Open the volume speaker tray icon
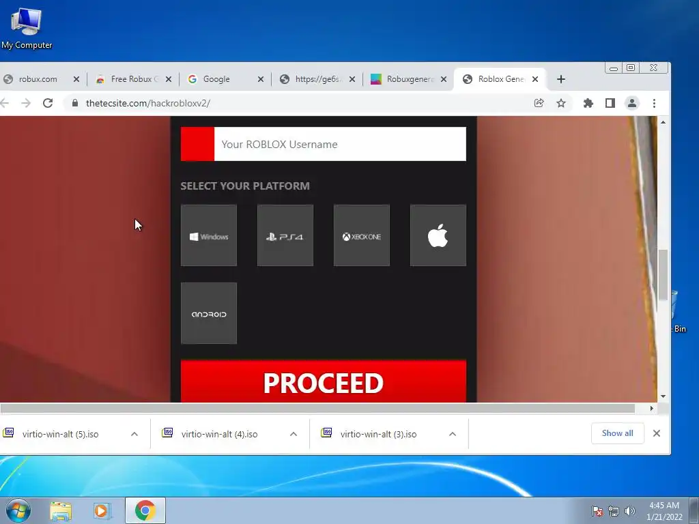The width and height of the screenshot is (699, 524). coord(630,511)
